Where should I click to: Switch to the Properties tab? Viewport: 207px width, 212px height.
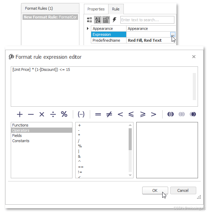(96, 9)
